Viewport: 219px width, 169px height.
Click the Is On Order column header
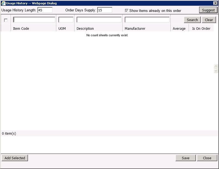pyautogui.click(x=201, y=28)
